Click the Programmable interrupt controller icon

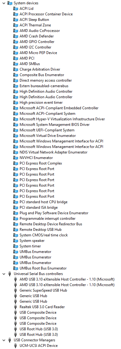16,219
